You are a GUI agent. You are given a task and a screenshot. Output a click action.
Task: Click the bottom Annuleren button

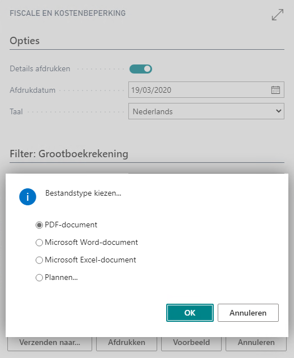(x=256, y=344)
